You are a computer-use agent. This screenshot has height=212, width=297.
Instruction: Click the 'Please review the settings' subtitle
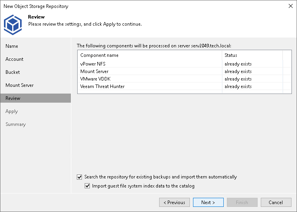[x=85, y=24]
